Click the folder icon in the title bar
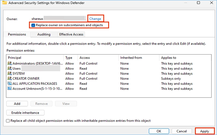217x135 pixels. coord(4,3)
